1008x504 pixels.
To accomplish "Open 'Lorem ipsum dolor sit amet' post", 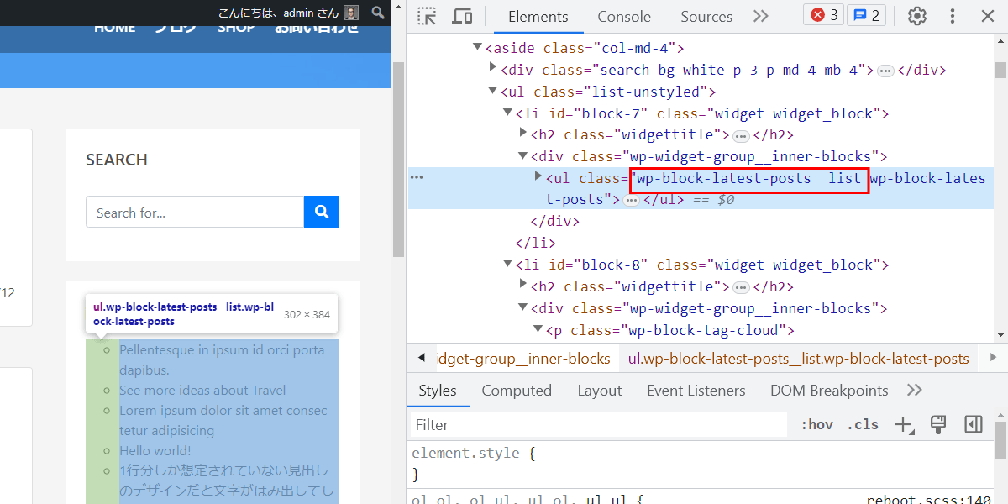I will [x=223, y=420].
